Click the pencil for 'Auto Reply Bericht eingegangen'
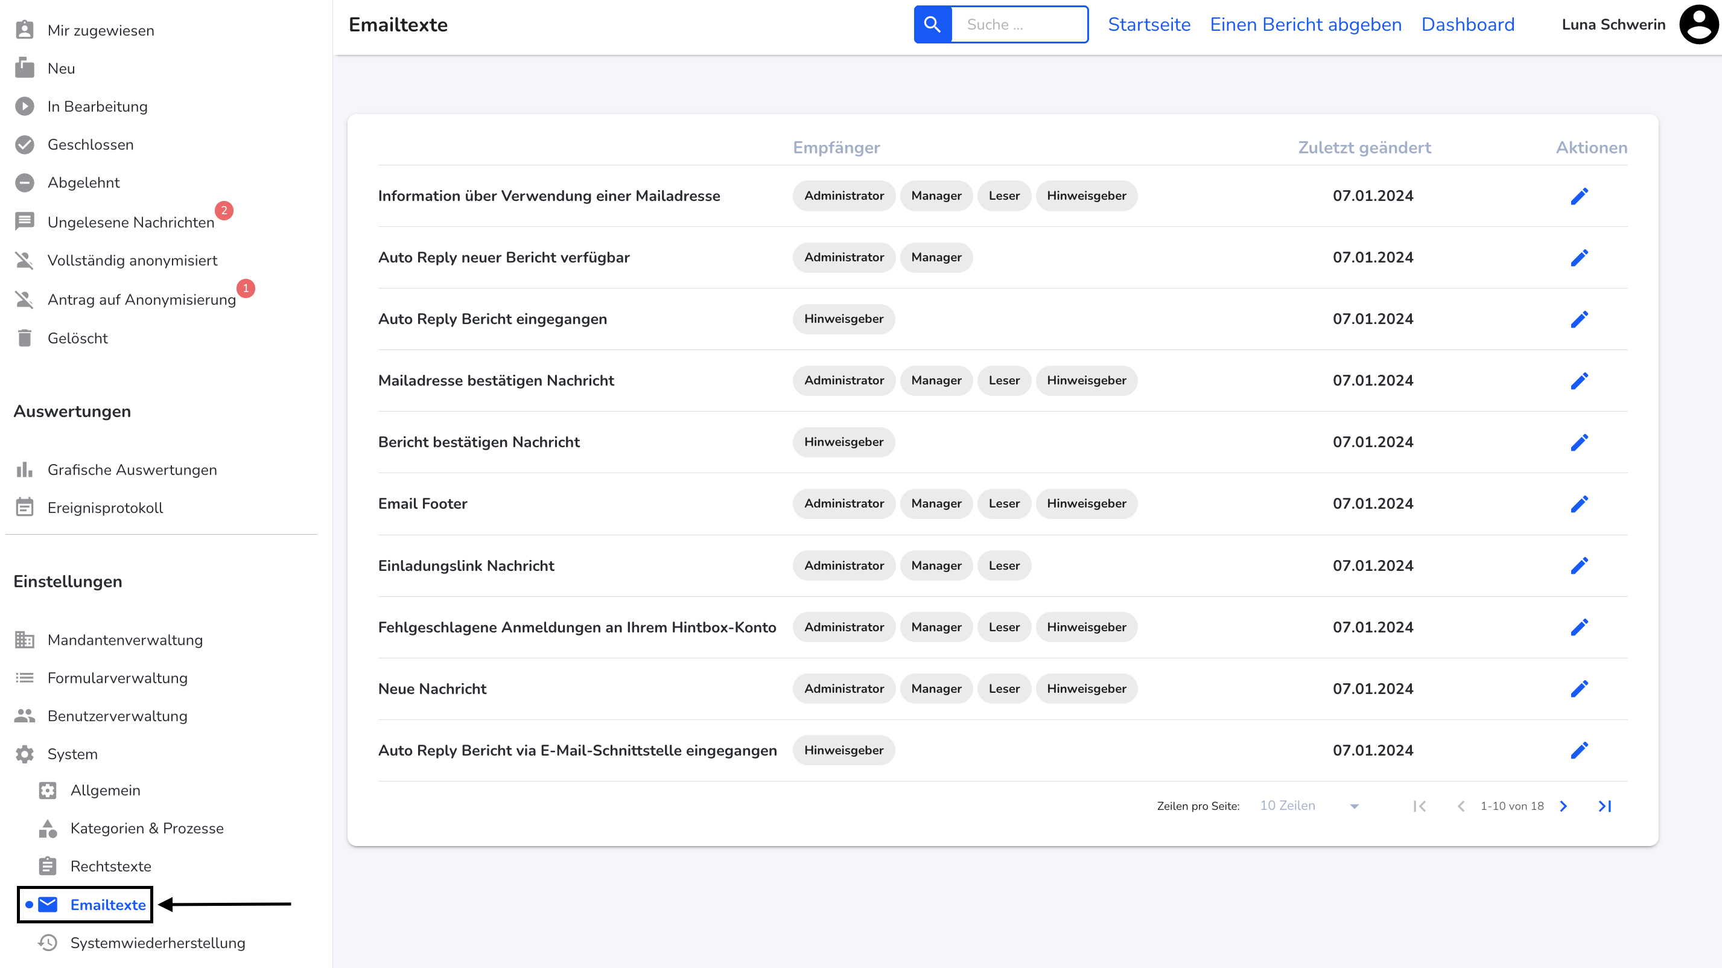 pyautogui.click(x=1579, y=319)
